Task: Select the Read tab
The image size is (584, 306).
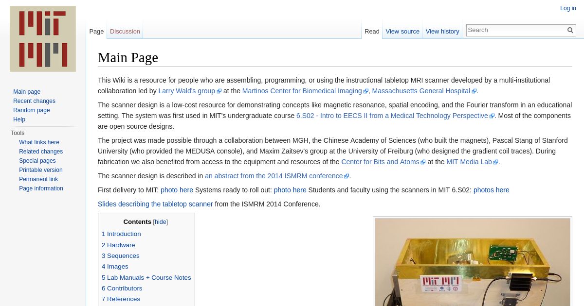Action: pyautogui.click(x=372, y=31)
